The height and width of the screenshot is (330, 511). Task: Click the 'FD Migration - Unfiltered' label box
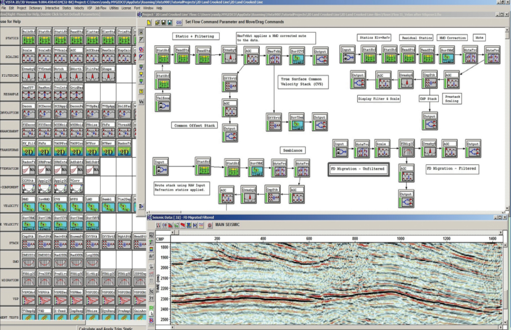click(358, 169)
